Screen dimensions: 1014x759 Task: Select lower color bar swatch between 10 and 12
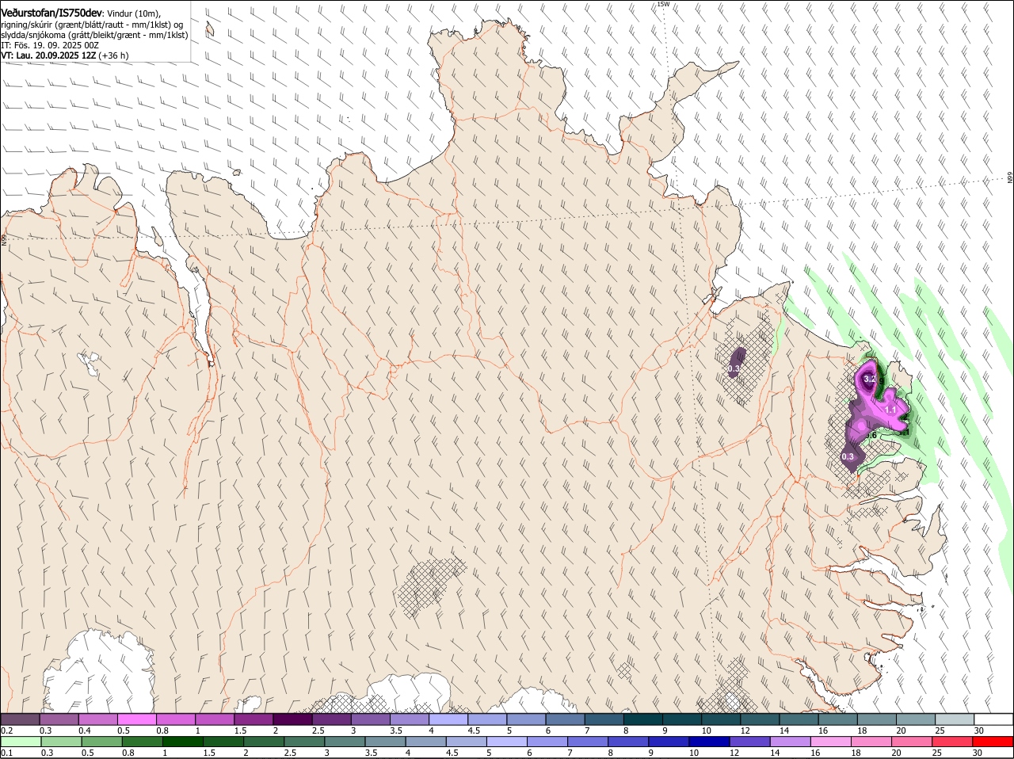[x=709, y=742]
